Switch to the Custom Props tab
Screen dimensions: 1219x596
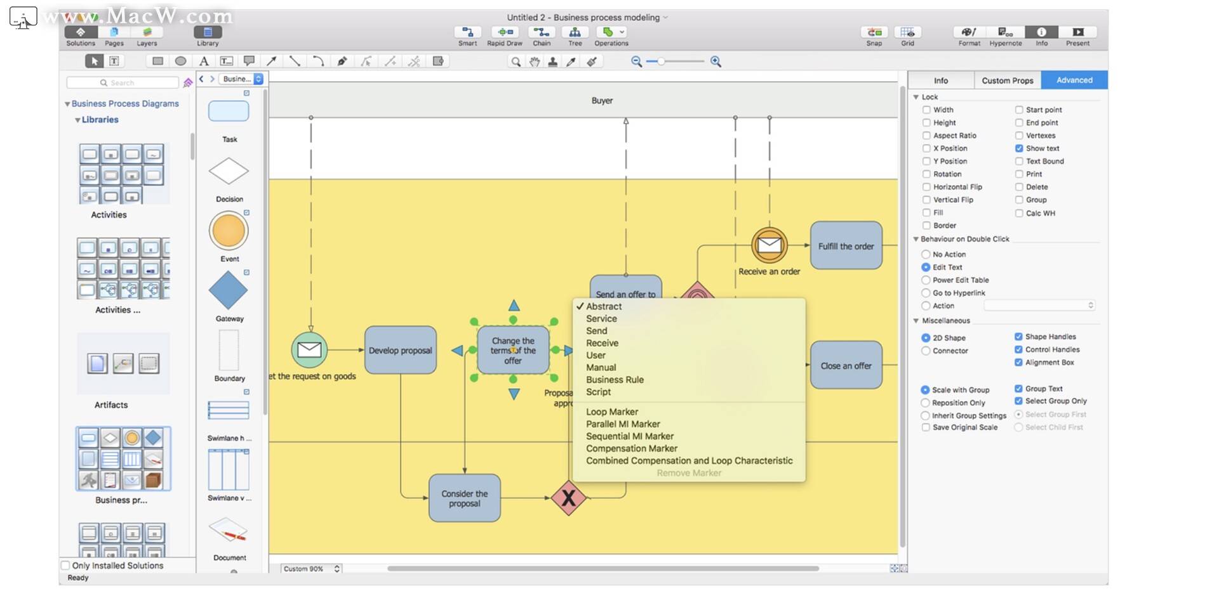[1008, 80]
